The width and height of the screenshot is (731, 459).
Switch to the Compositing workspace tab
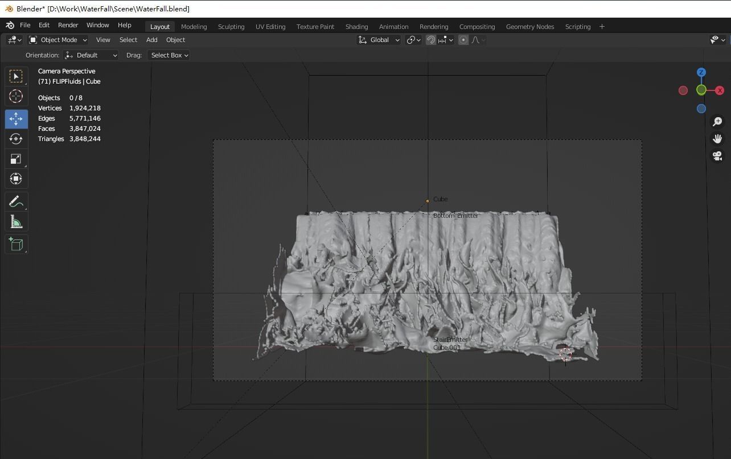pyautogui.click(x=477, y=27)
